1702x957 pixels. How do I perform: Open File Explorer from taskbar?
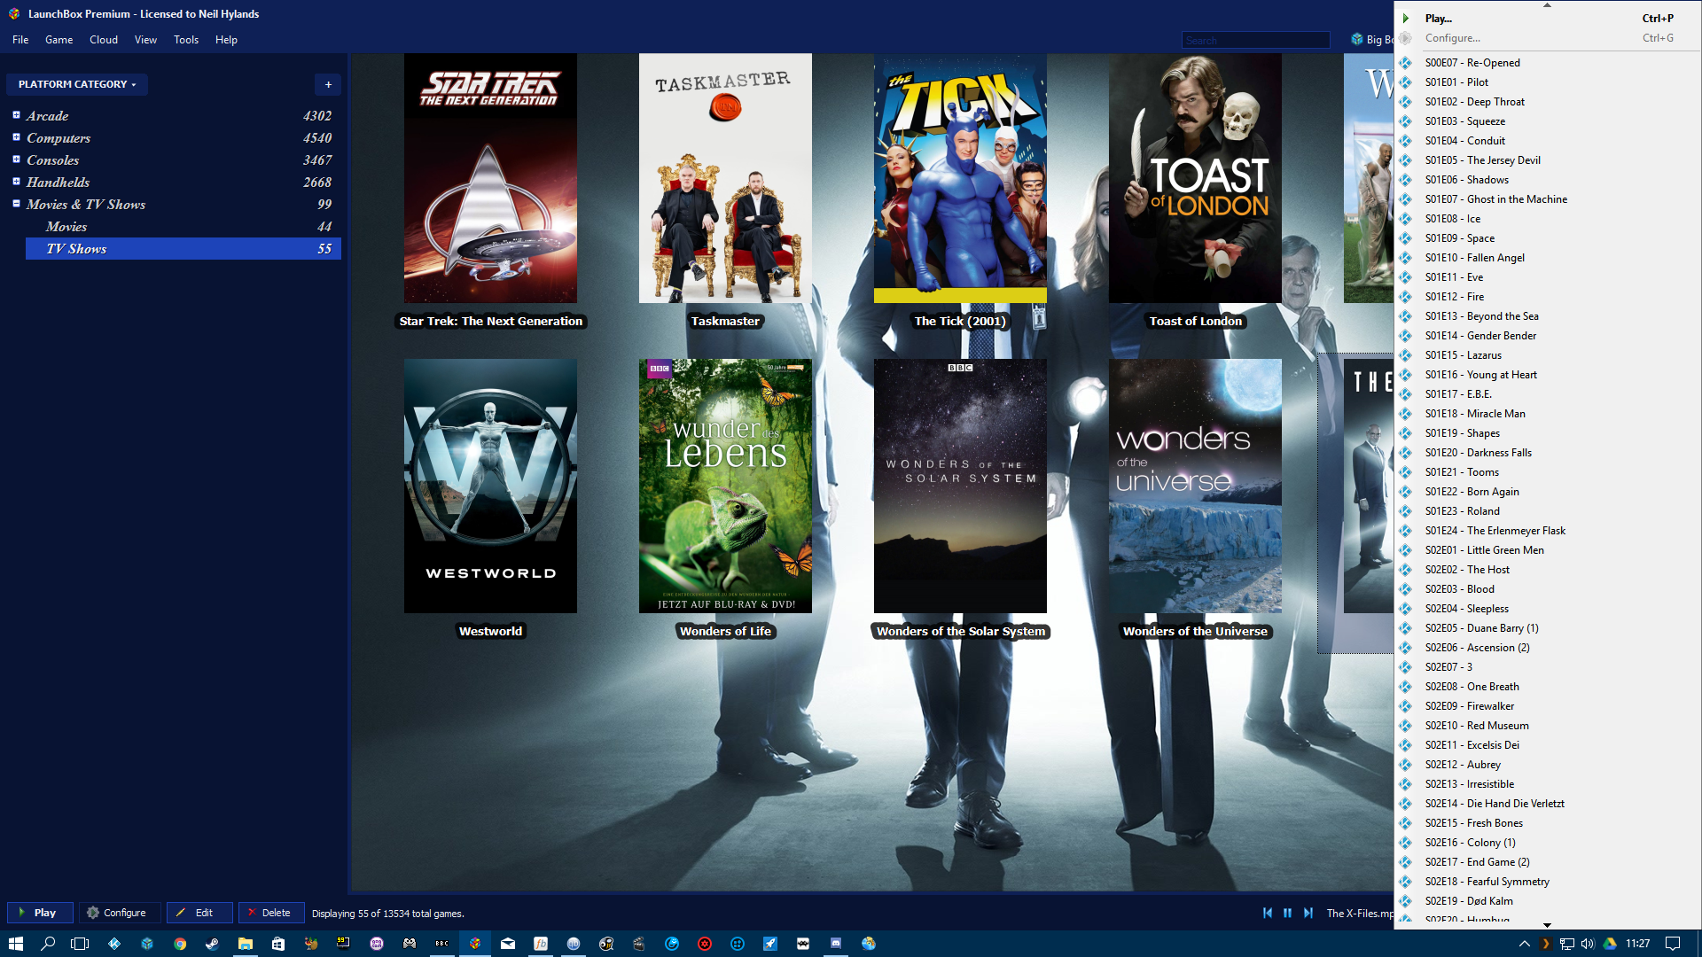tap(246, 944)
